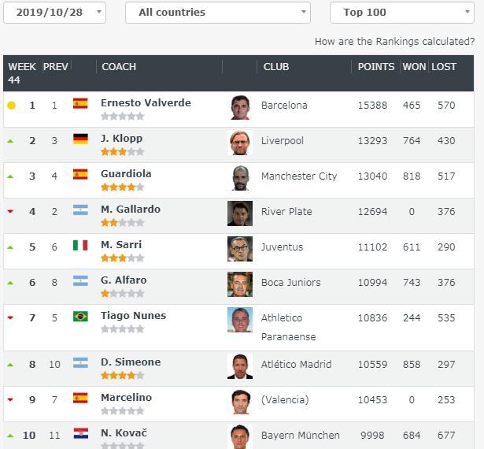The width and height of the screenshot is (484, 449).
Task: Click J. Klopp's portrait photo
Action: click(240, 143)
